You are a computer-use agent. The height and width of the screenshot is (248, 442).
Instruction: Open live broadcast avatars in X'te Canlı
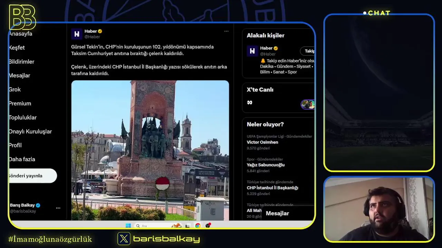[x=307, y=104]
